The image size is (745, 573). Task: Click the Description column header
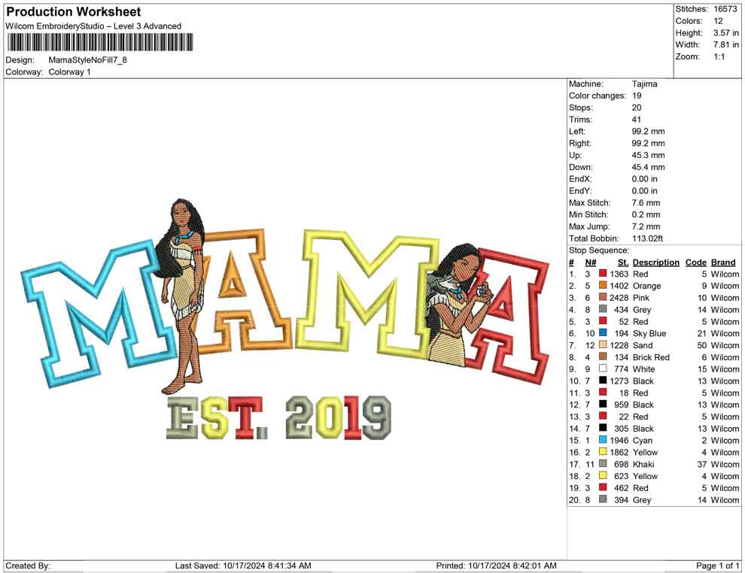pos(655,262)
